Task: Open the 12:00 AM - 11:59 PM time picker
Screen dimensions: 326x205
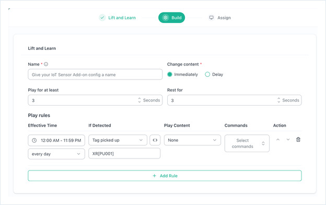Action: [x=56, y=140]
